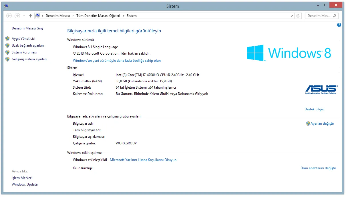Click shield icon beside Aygıt Yöneticisi
Screen dimensions: 346x197
point(7,39)
